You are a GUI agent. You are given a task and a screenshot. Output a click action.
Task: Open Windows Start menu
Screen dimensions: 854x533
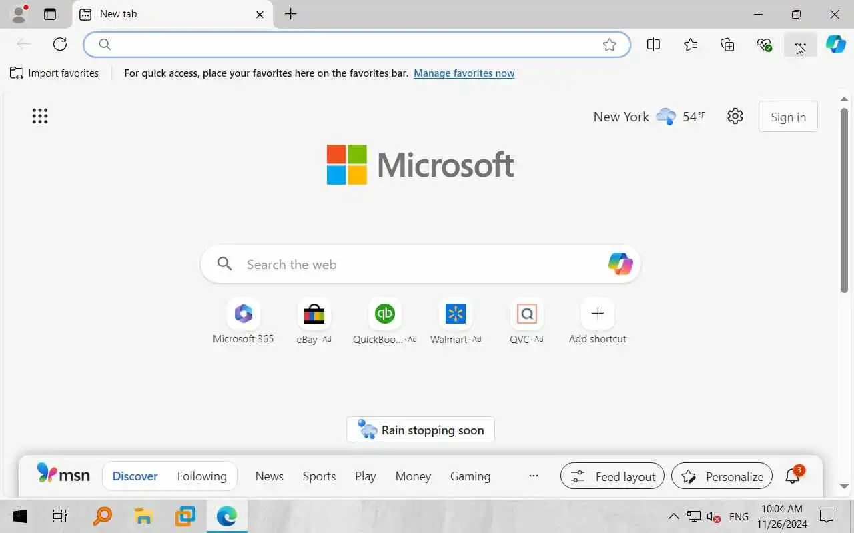(20, 516)
